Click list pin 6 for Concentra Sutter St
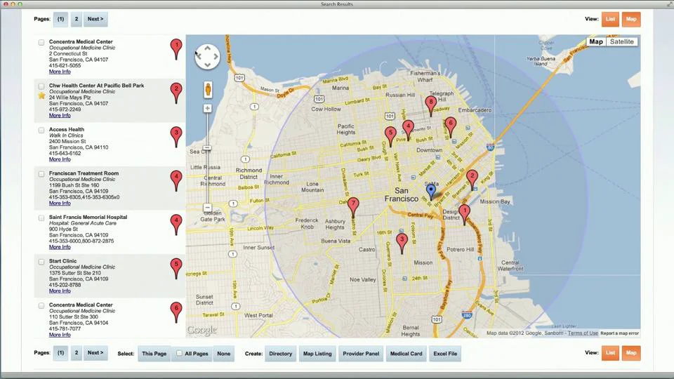674x379 pixels. point(176,312)
